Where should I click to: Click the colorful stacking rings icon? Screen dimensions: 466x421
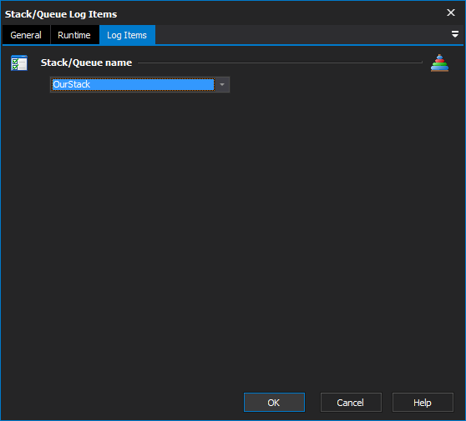[x=439, y=63]
